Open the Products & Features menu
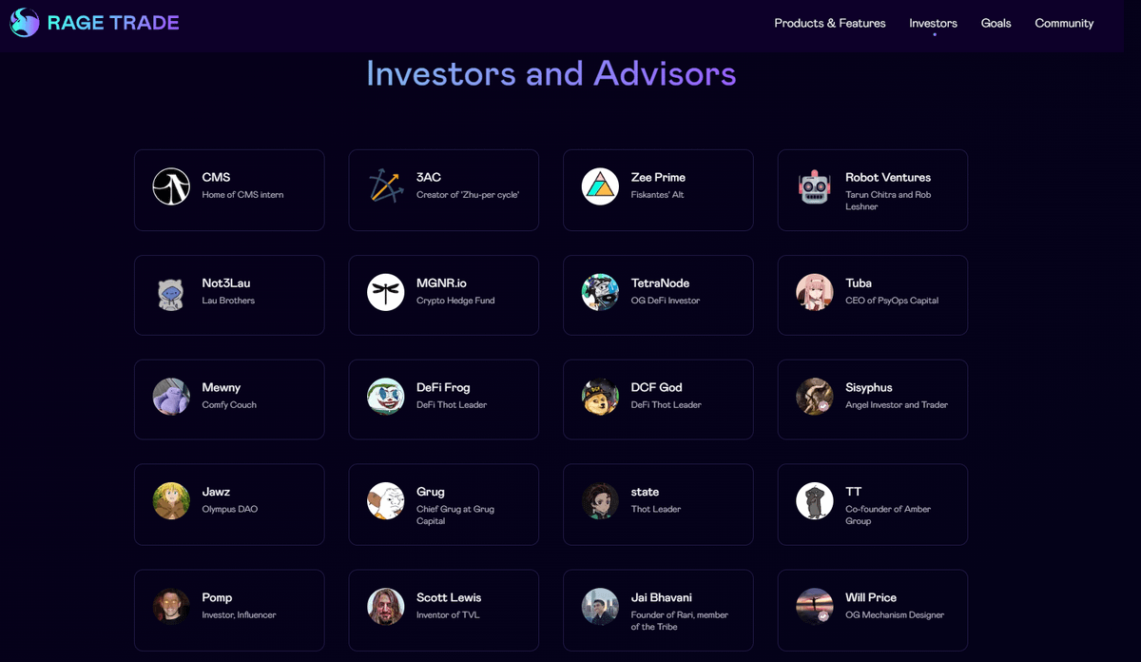Image resolution: width=1141 pixels, height=662 pixels. [x=829, y=23]
